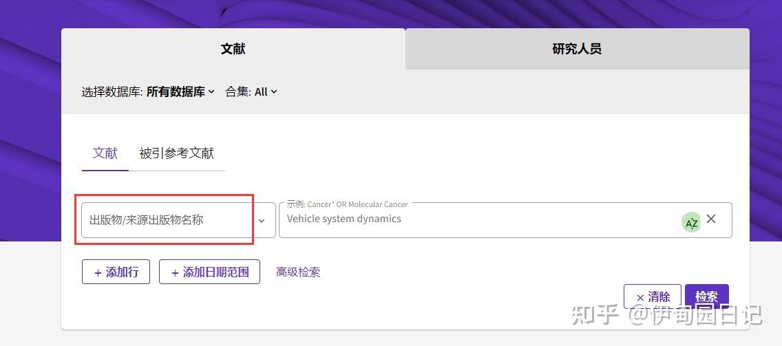Click the chevron arrow beside 合集 All
This screenshot has width=782, height=346.
274,91
